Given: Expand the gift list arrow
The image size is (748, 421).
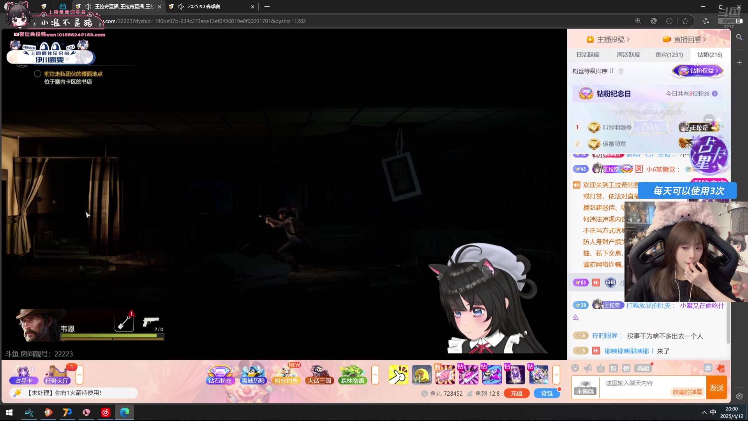Looking at the screenshot, I should coord(556,375).
